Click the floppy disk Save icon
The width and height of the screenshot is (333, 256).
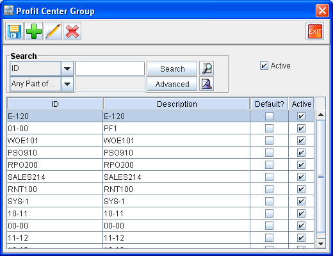(14, 31)
